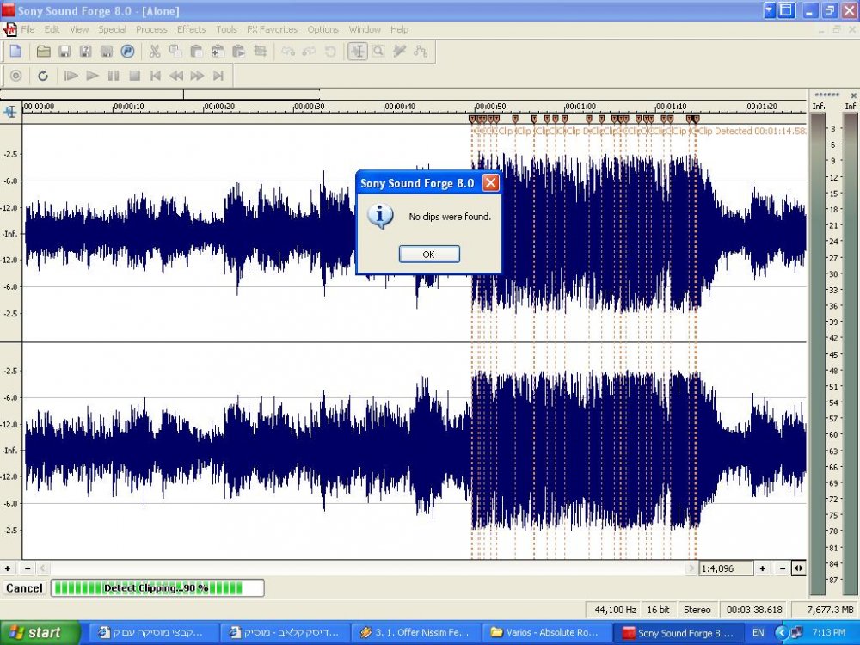This screenshot has height=645, width=860.
Task: Select the Pencil tool icon
Action: [x=399, y=52]
